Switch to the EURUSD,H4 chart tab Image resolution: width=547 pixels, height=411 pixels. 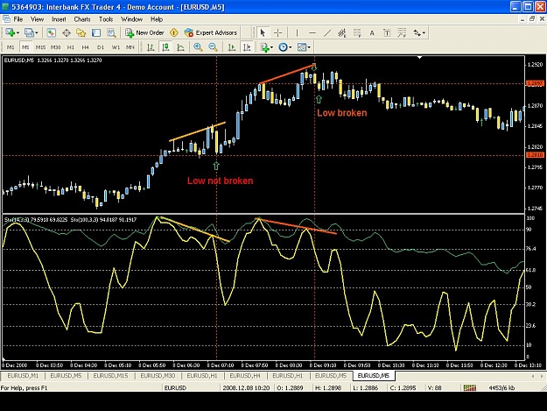coord(245,376)
